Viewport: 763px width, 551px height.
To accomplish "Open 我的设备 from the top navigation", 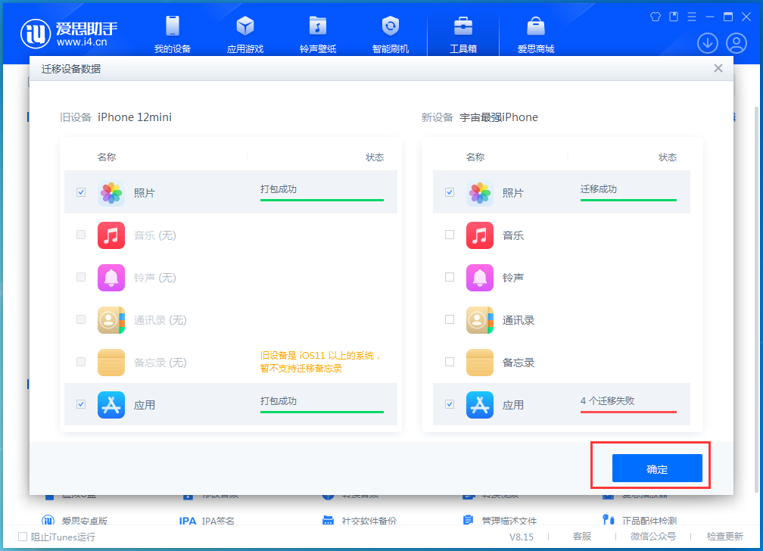I will (173, 35).
